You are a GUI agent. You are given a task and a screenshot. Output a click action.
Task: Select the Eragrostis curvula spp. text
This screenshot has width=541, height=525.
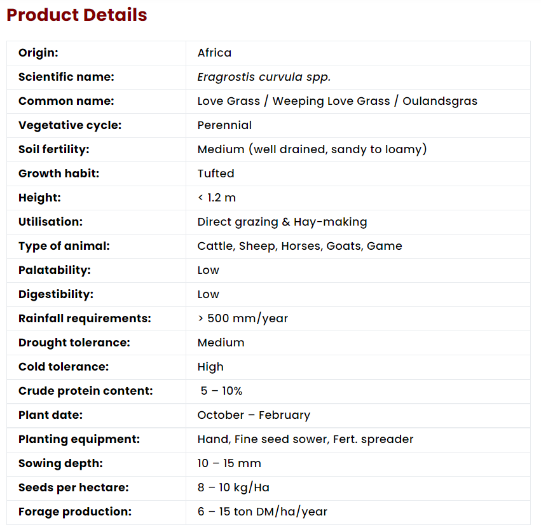coord(264,77)
